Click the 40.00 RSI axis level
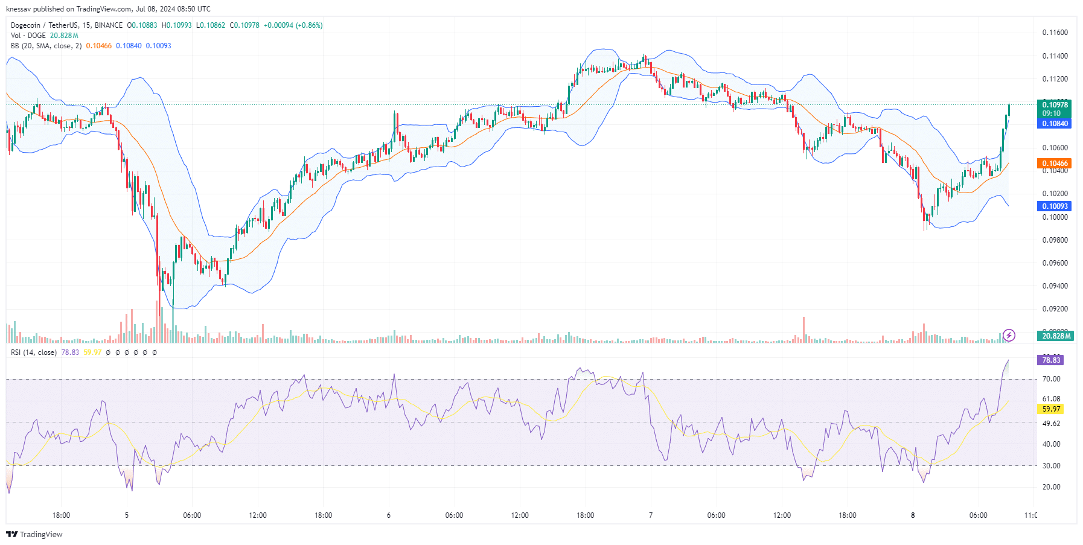The height and width of the screenshot is (545, 1083). 1052,444
